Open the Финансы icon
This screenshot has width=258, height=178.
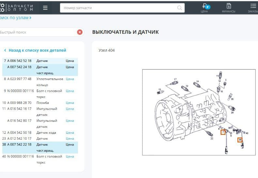tap(229, 8)
